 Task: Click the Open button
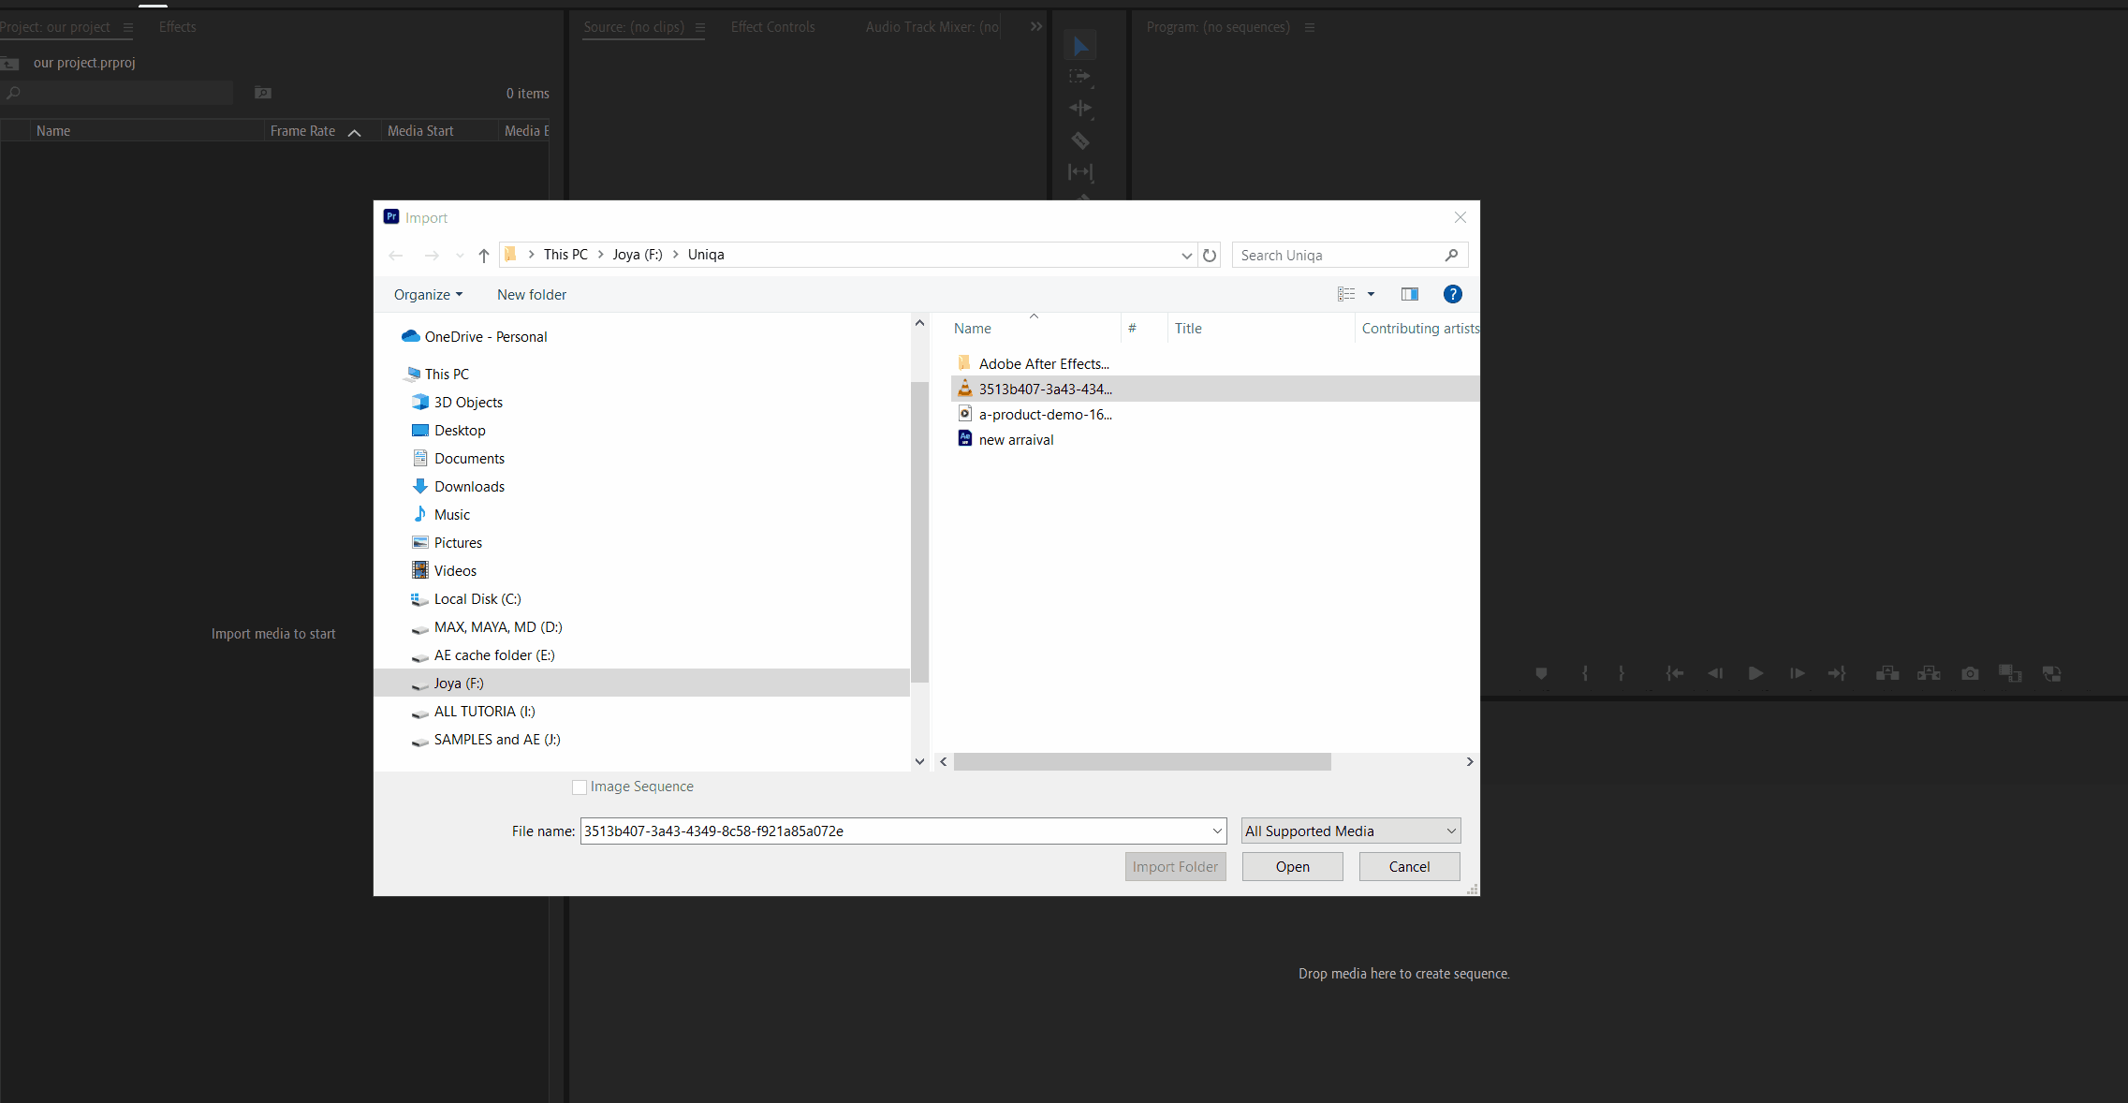[x=1292, y=866]
